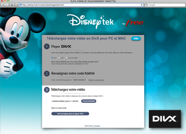186x134 pixels.
Task: Click the DivX logo in bottom corner
Action: coord(165,119)
